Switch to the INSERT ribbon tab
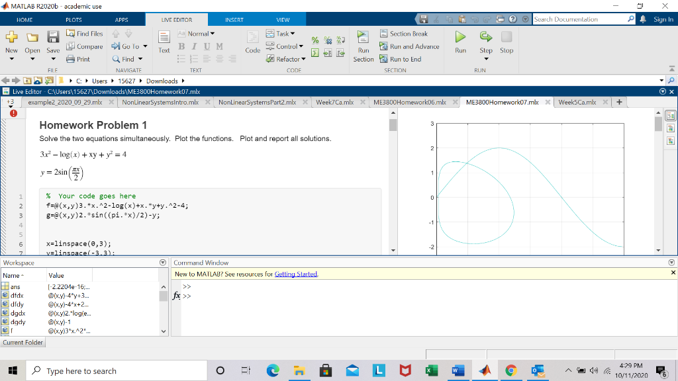The height and width of the screenshot is (381, 678). (x=233, y=19)
